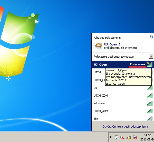Screen dimensions: 154x142
Task: Click the signal bars next to eduroam
Action: [x=149, y=103]
